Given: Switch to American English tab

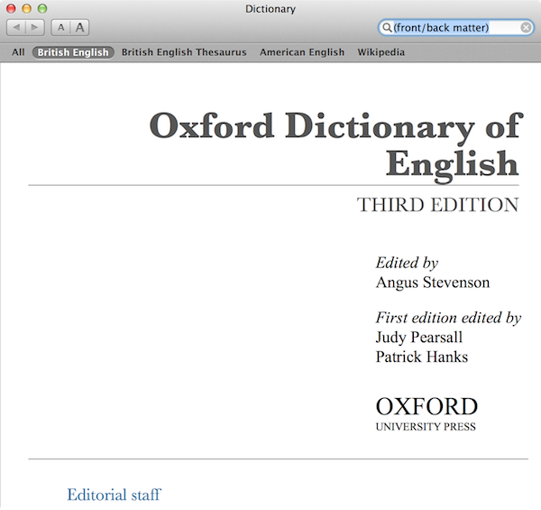Looking at the screenshot, I should tap(302, 52).
